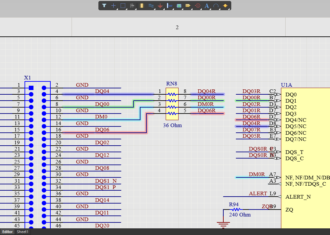Viewport: 330px width, 235px height.
Task: Open the selection filter tool
Action: tap(104, 6)
